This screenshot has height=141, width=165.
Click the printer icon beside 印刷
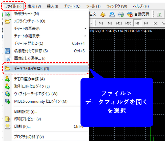click(x=8, y=127)
